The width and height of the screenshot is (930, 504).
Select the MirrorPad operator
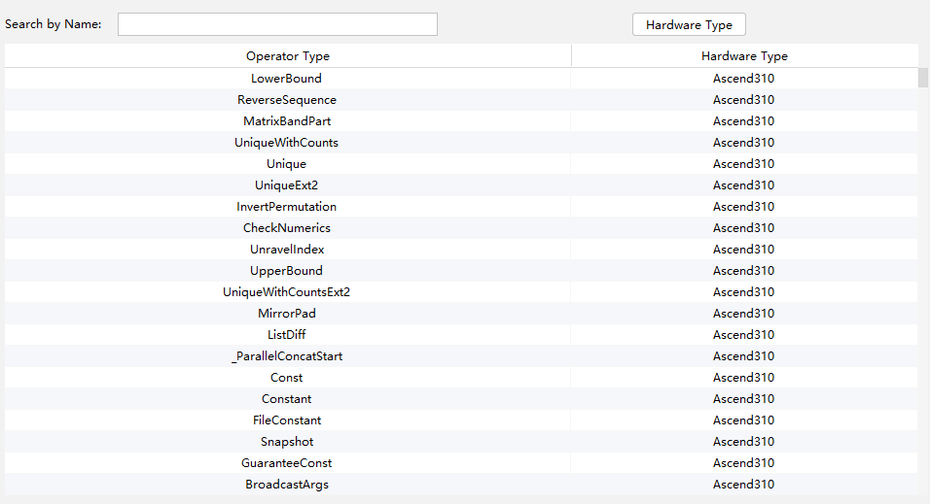click(287, 314)
